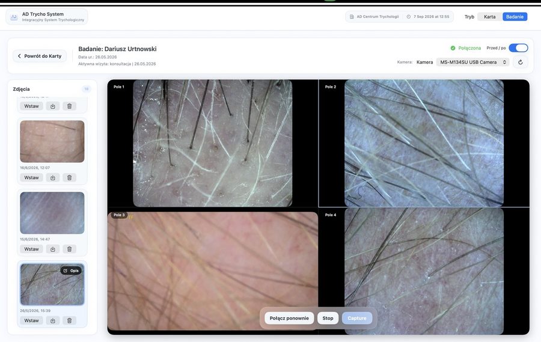The height and width of the screenshot is (342, 541).
Task: Download the photo dated 26/5/2026, 15:39
Action: coord(53,320)
